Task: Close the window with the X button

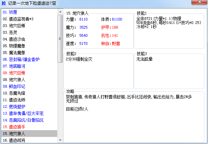Action: (x=200, y=2)
